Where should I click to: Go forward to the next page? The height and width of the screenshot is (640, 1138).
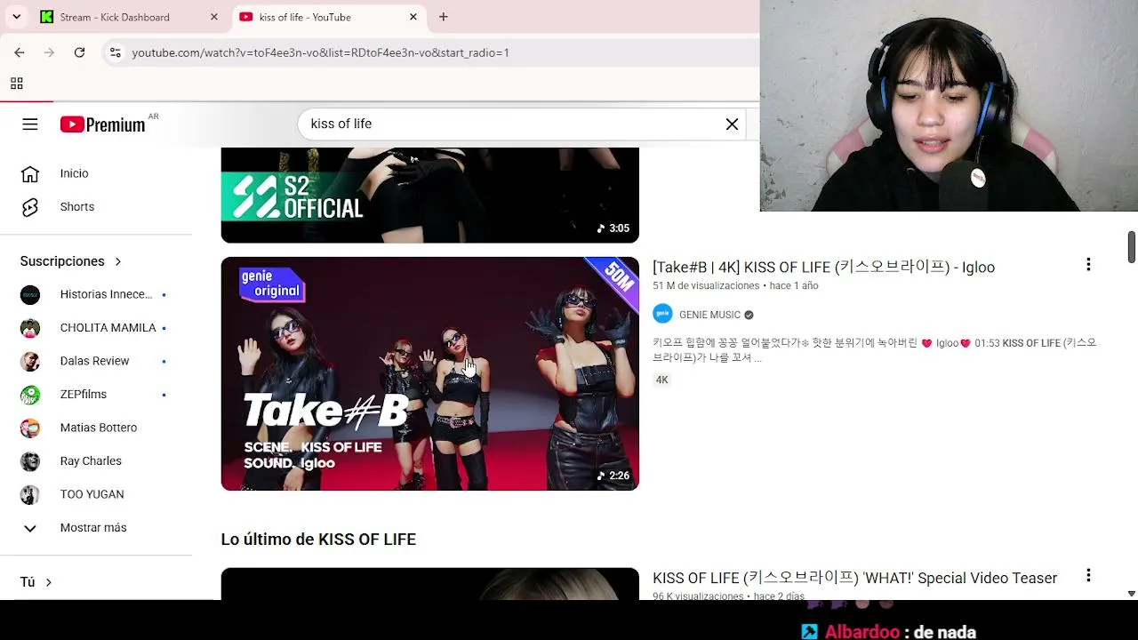tap(49, 52)
